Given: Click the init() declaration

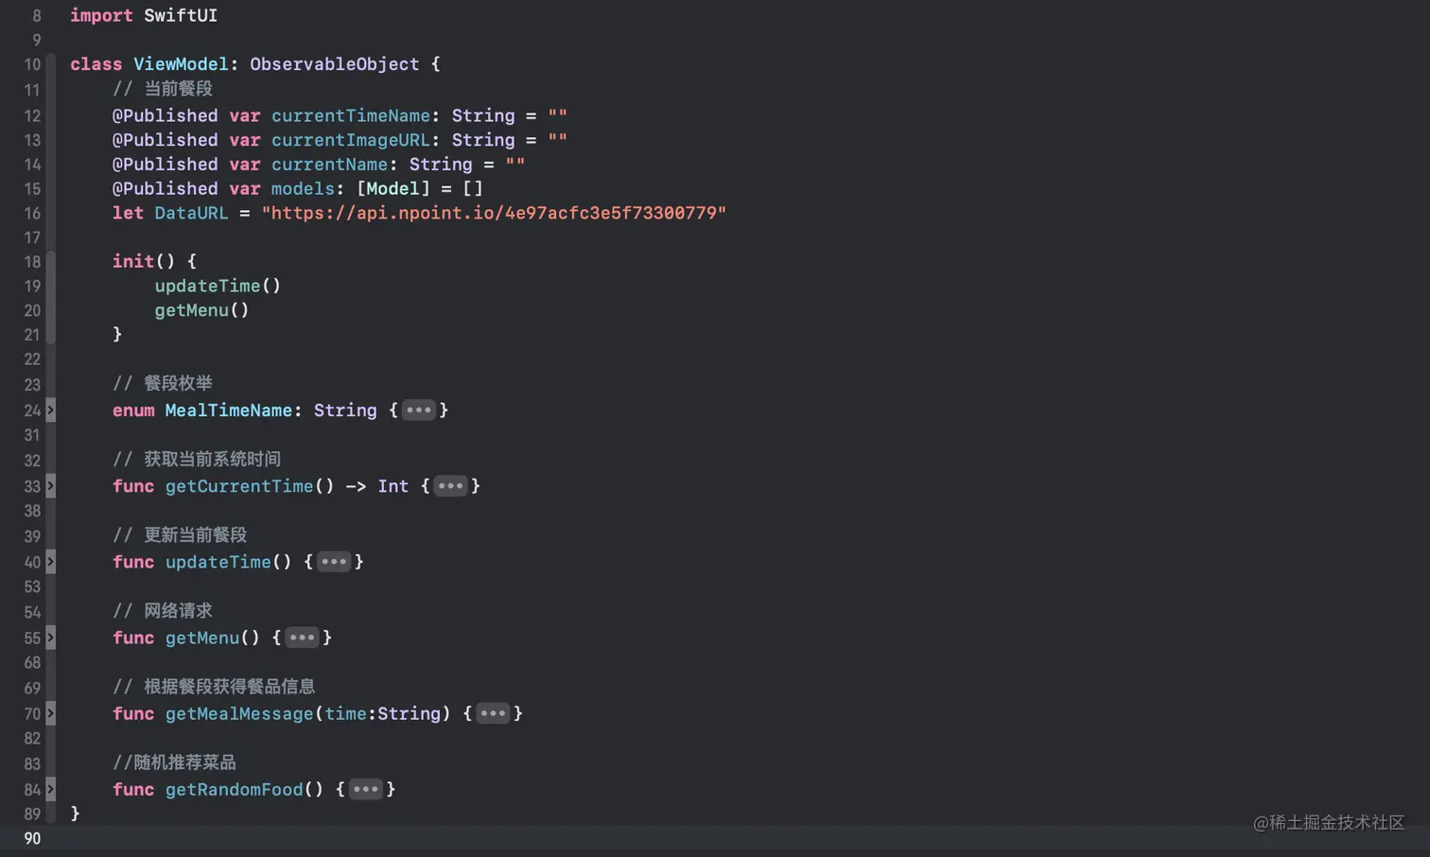Looking at the screenshot, I should (x=143, y=261).
